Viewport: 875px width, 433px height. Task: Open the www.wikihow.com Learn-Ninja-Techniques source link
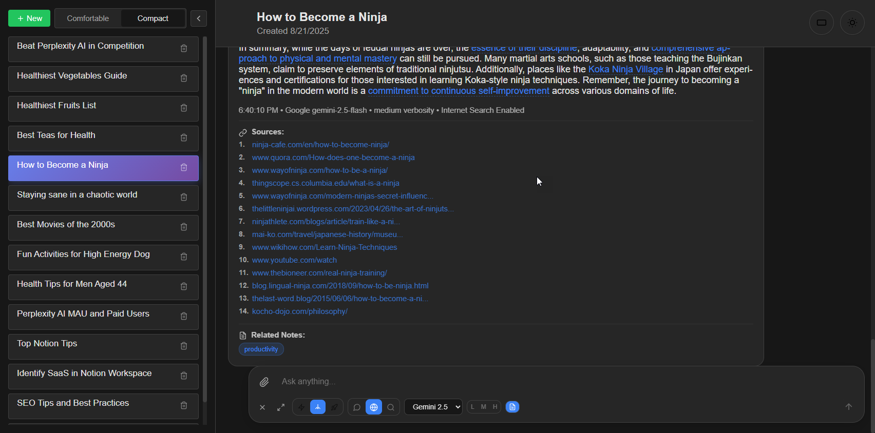[x=325, y=247]
